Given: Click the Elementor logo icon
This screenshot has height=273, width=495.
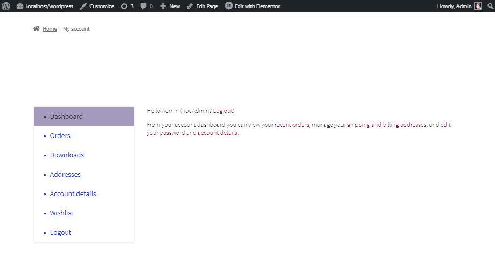Looking at the screenshot, I should click(x=228, y=6).
